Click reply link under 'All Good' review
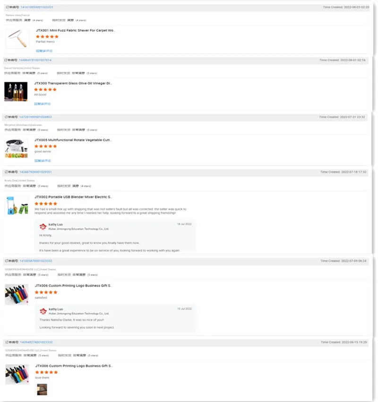This screenshot has width=378, height=402. tap(43, 104)
